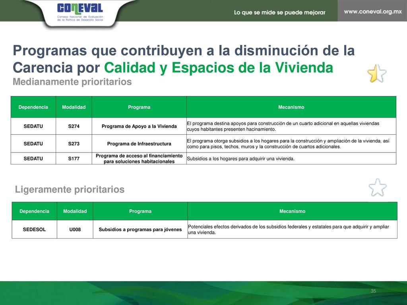The image size is (407, 305).
Task: Click the 'Ligeramente prioritarios' subtitle
Action: (70, 189)
